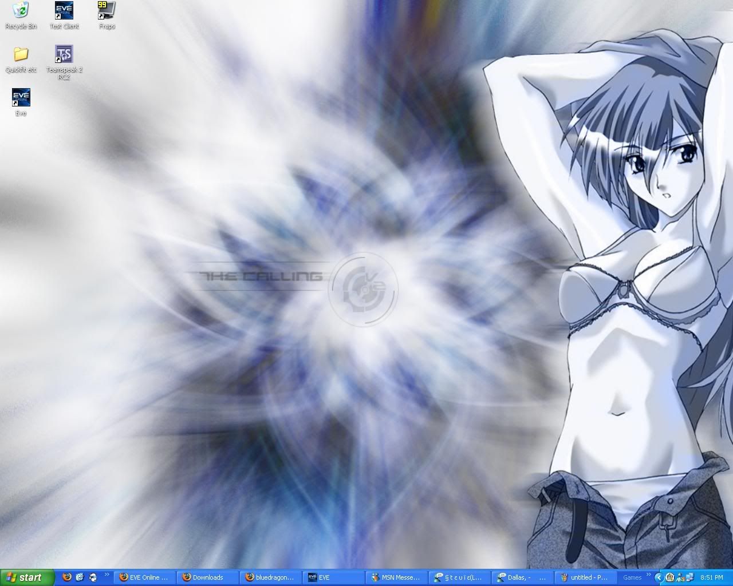733x586 pixels.
Task: Open the Stevie chat taskbar window
Action: coord(459,577)
